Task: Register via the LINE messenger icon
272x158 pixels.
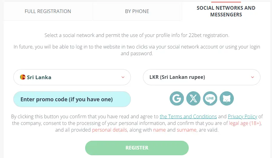Action: tap(210, 99)
